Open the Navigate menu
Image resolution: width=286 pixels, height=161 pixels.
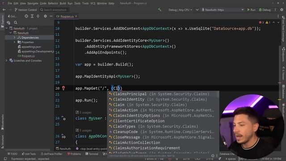[33, 3]
